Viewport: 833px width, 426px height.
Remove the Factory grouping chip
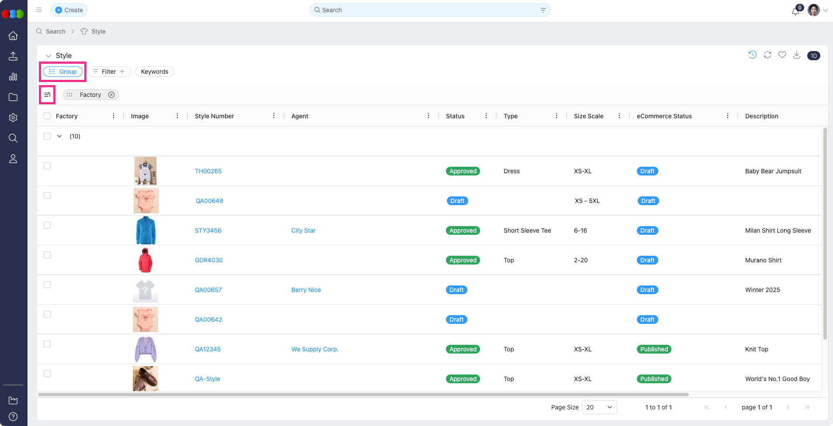click(111, 95)
